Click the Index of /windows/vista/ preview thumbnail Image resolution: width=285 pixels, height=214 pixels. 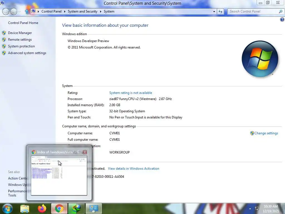click(x=59, y=176)
